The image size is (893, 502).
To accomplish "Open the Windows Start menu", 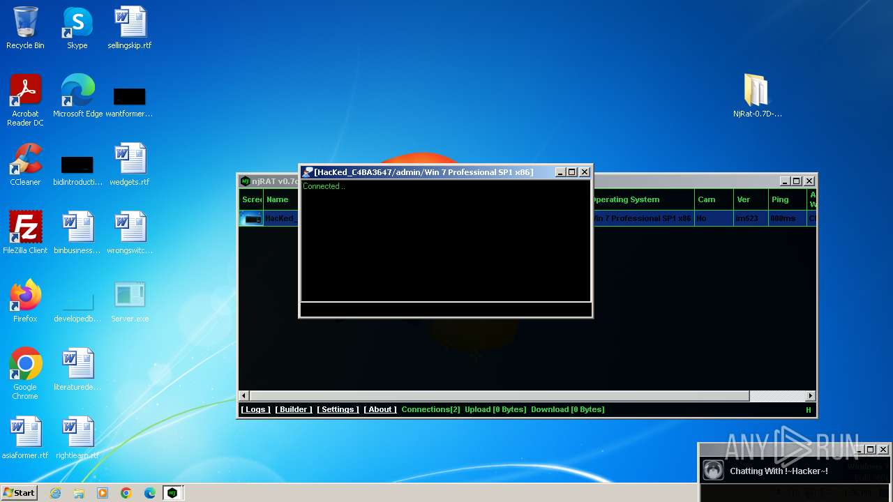I will pyautogui.click(x=20, y=493).
